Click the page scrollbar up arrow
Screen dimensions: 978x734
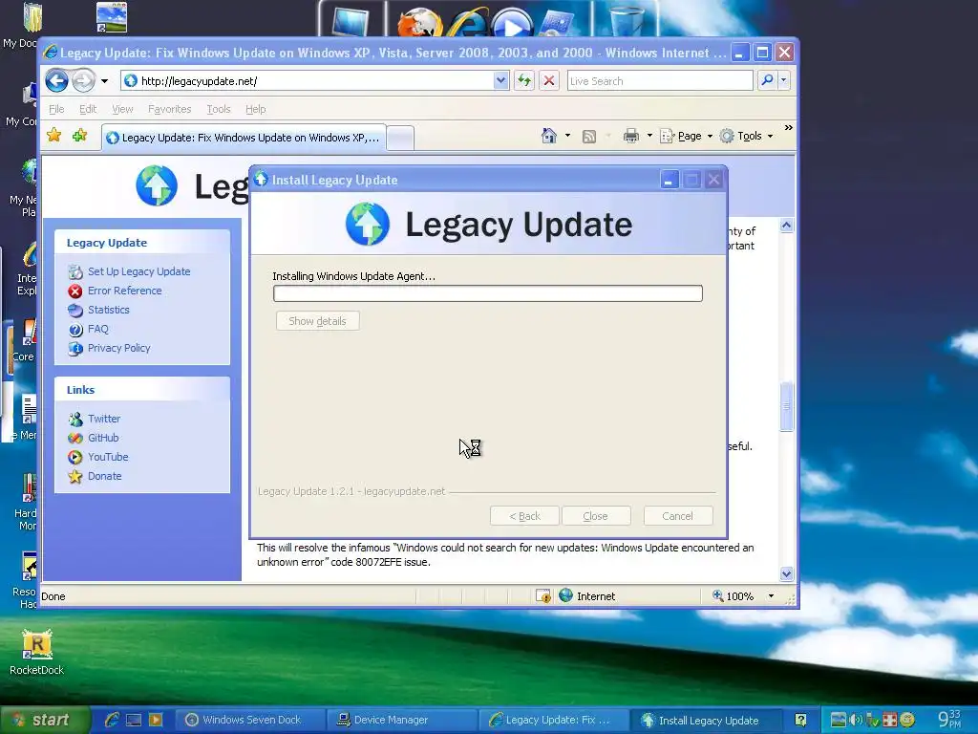click(787, 226)
